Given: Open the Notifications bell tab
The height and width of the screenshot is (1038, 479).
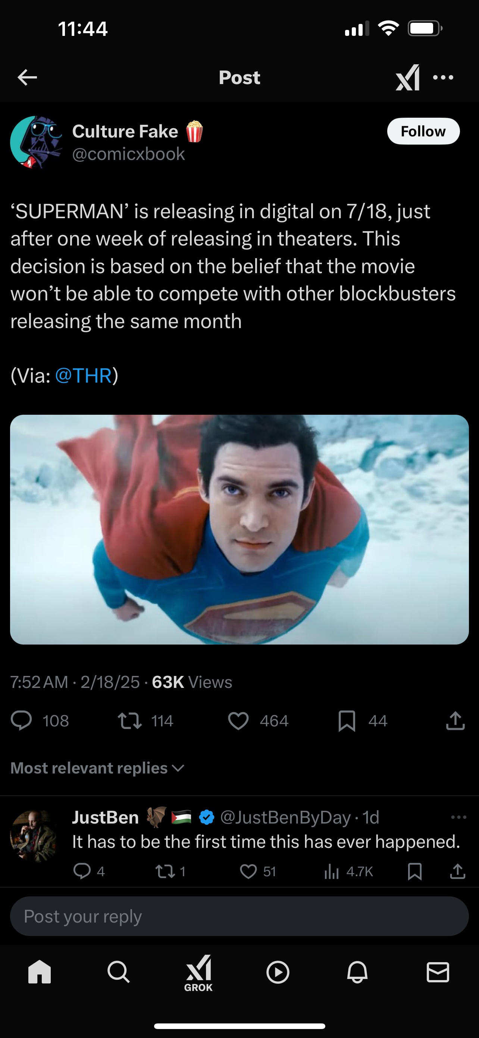Looking at the screenshot, I should 357,972.
